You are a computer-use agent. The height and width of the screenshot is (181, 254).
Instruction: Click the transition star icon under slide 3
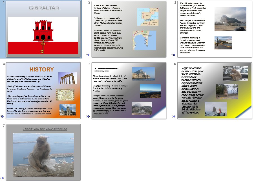tap(173, 55)
